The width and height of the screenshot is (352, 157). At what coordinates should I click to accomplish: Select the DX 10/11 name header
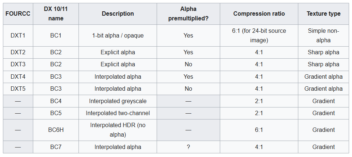pos(56,14)
